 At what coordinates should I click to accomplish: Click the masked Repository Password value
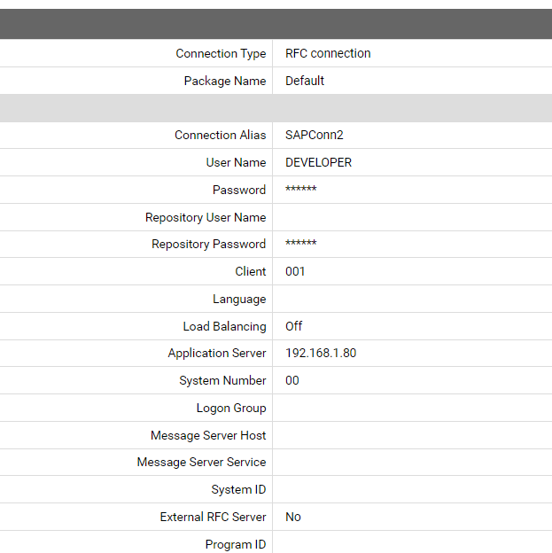tap(301, 244)
